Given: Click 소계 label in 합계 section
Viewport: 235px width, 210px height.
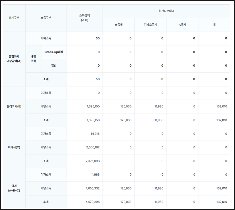Looking at the screenshot, I should coord(46,202).
